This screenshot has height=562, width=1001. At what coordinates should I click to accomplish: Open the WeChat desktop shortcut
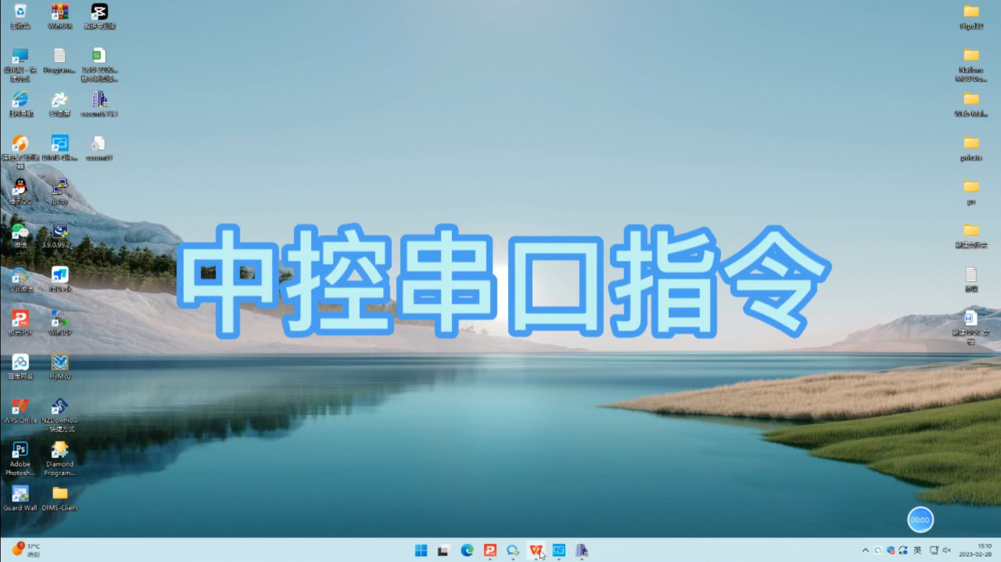pos(20,233)
